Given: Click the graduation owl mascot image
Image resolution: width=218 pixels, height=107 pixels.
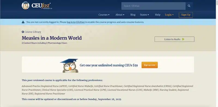Looking at the screenshot, I should point(69,65).
